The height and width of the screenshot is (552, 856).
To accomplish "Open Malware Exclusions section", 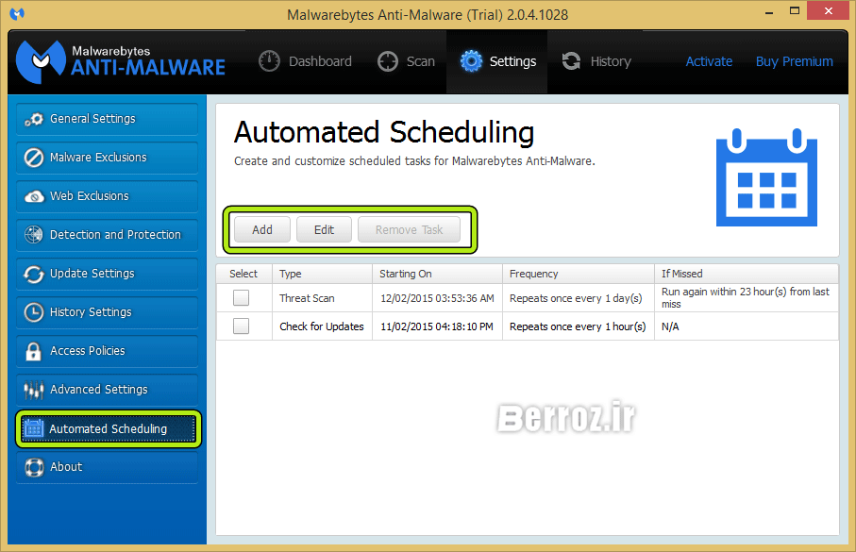I will tap(107, 158).
